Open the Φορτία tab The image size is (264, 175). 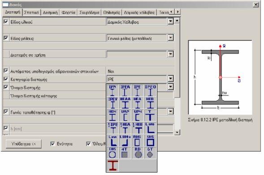[69, 13]
